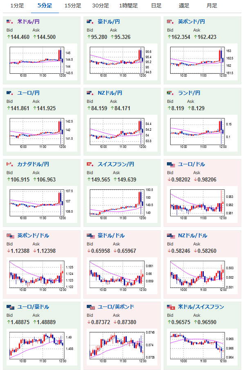The width and height of the screenshot is (245, 370).
Task: Open the 1時間足 hourly tab
Action: click(x=128, y=6)
